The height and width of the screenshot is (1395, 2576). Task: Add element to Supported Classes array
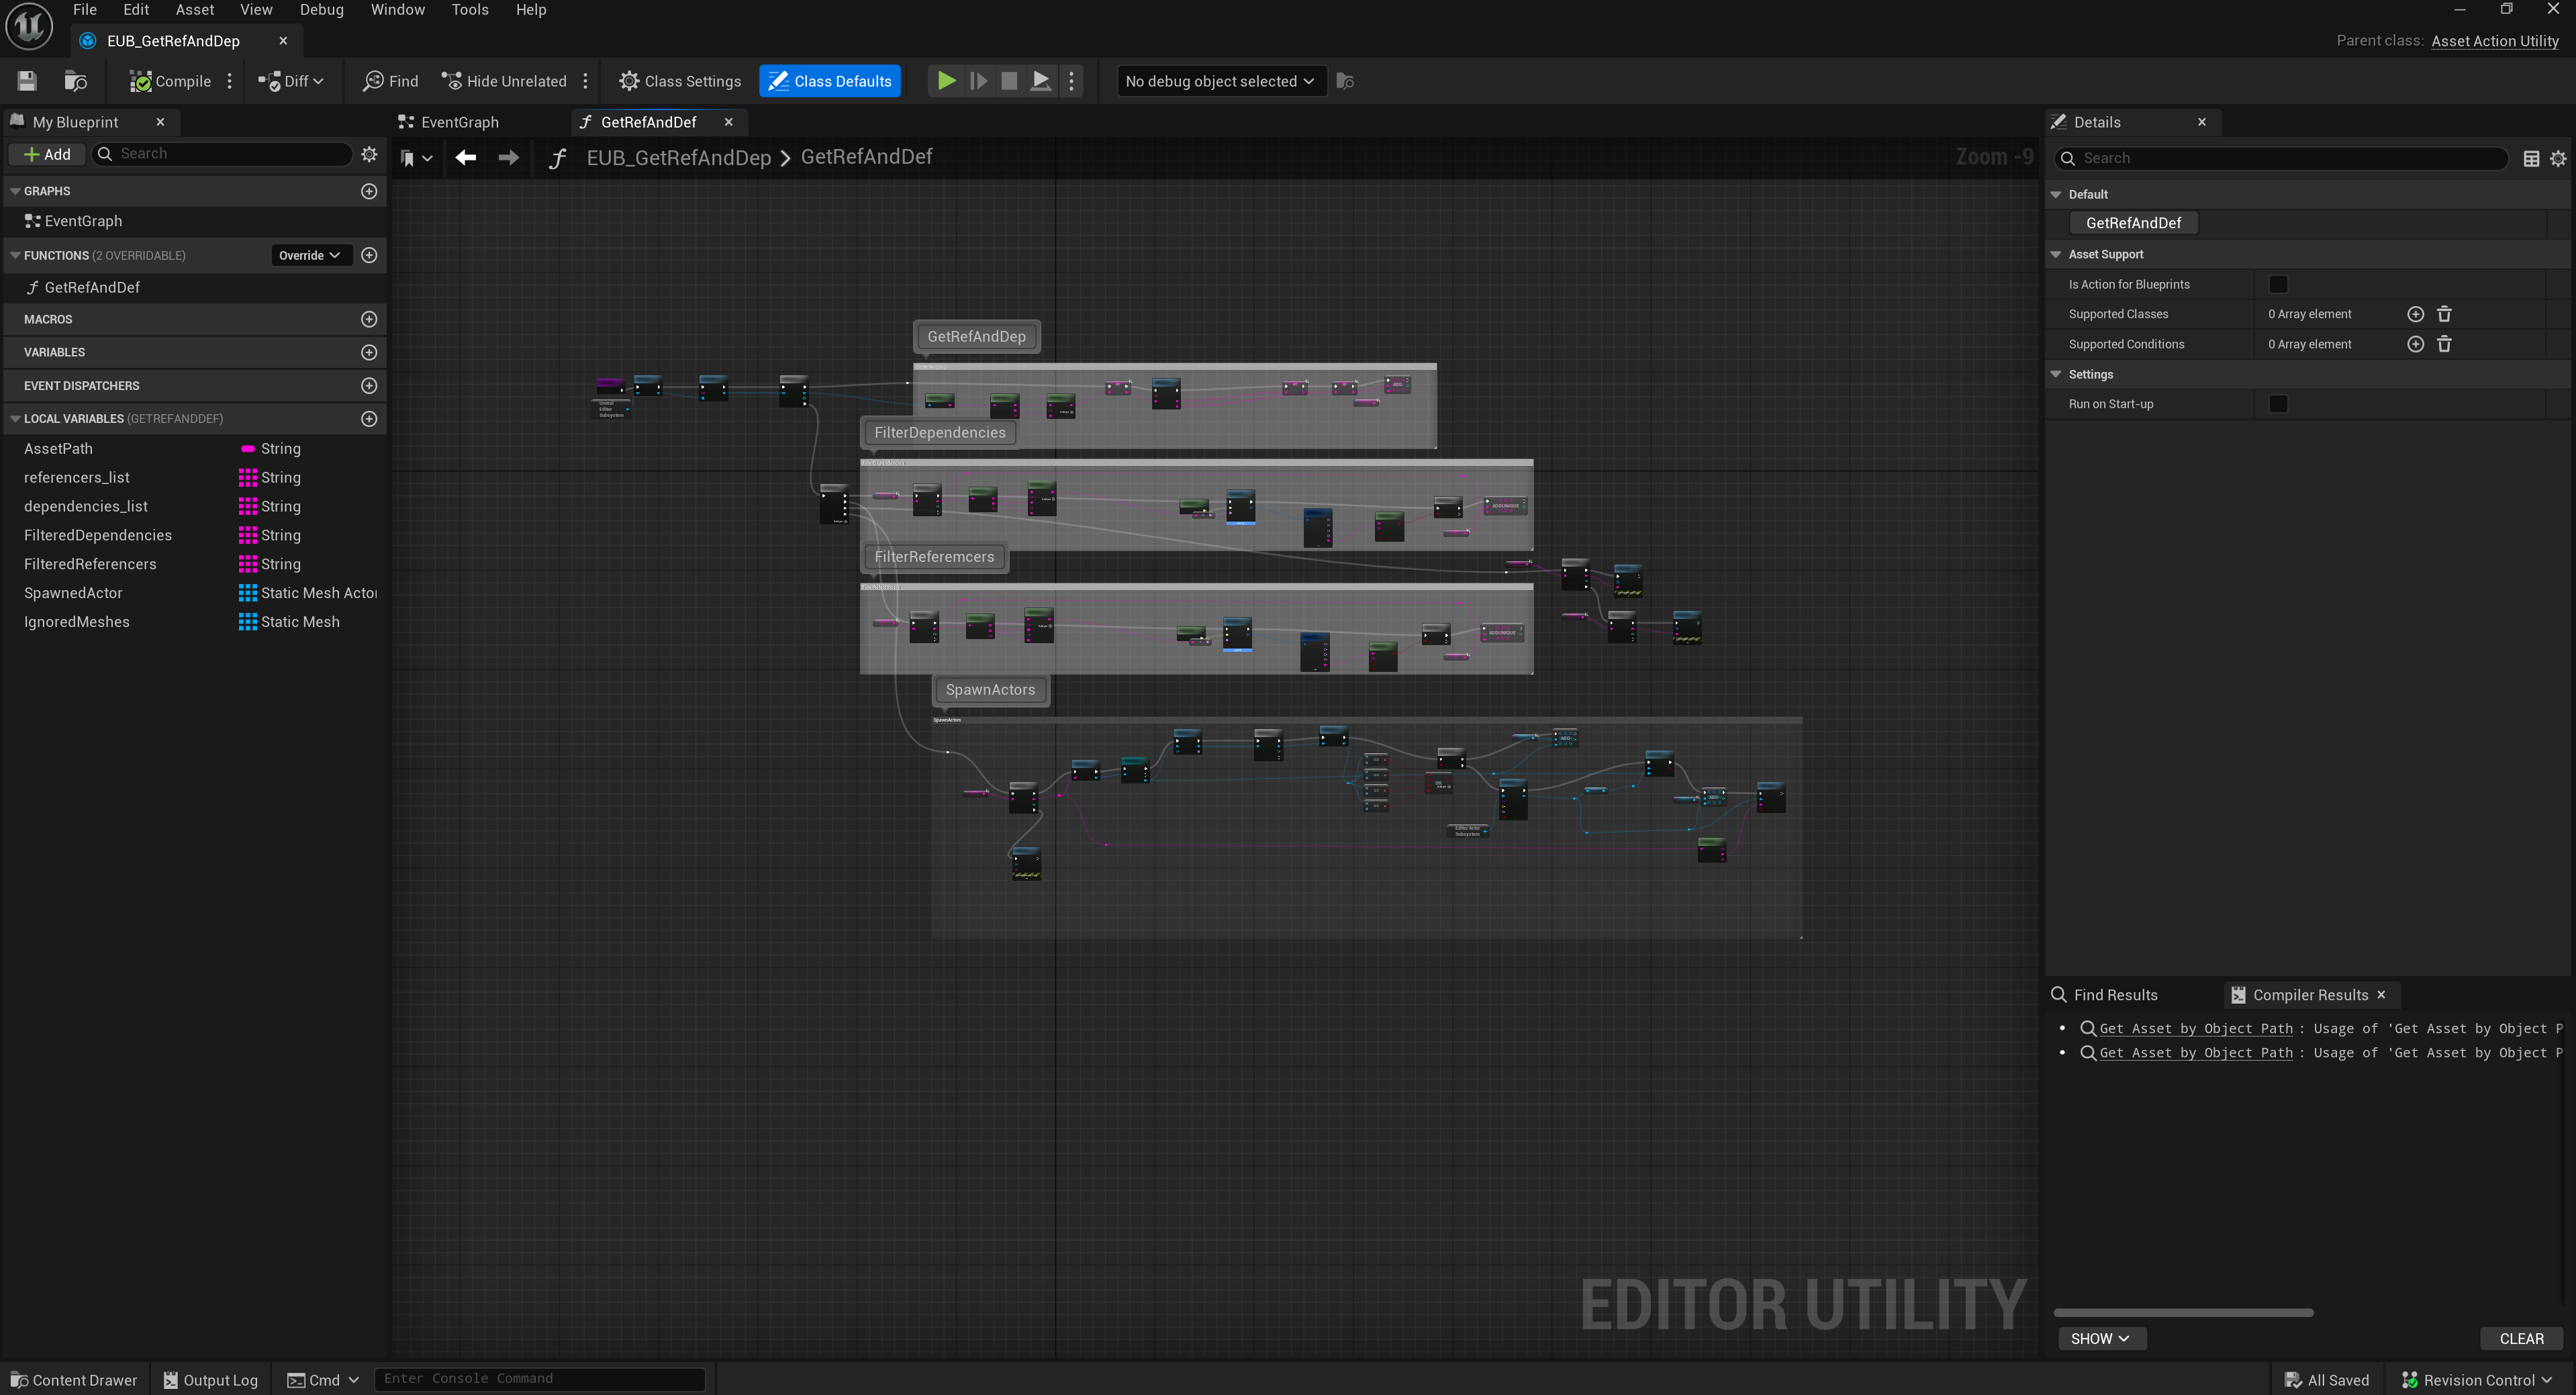(2415, 314)
